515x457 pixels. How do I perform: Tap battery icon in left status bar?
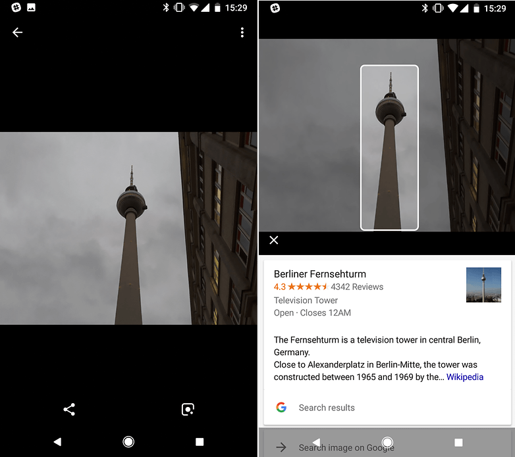tap(217, 7)
